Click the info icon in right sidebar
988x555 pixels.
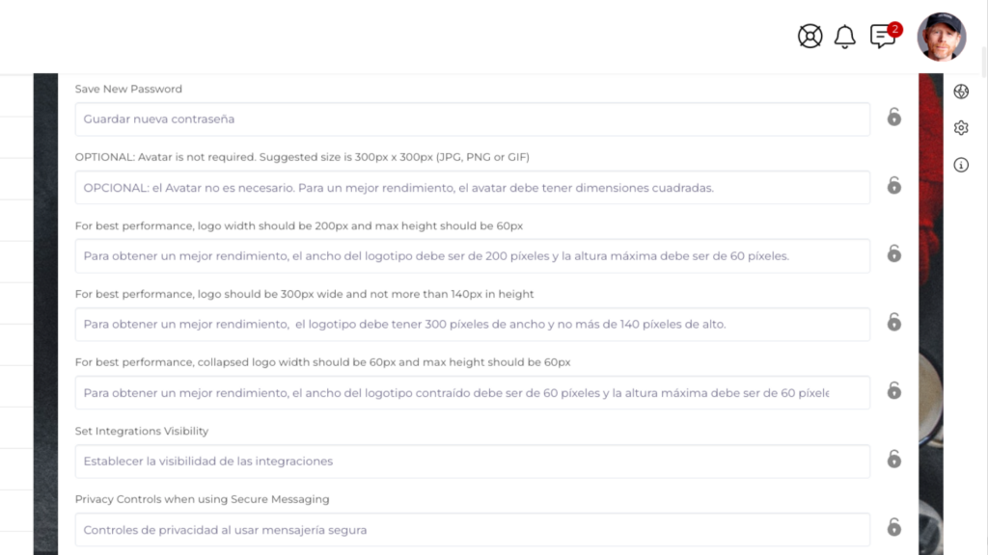[x=961, y=165]
